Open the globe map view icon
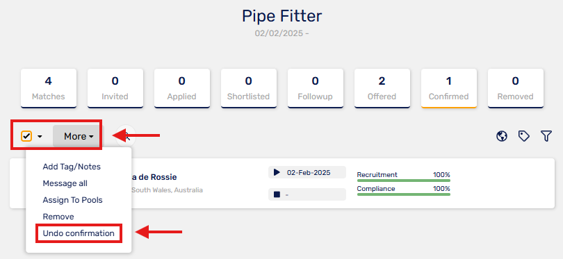 (502, 136)
